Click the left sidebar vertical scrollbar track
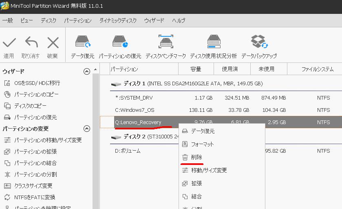Viewport: 342px width, 209px height. point(95,142)
